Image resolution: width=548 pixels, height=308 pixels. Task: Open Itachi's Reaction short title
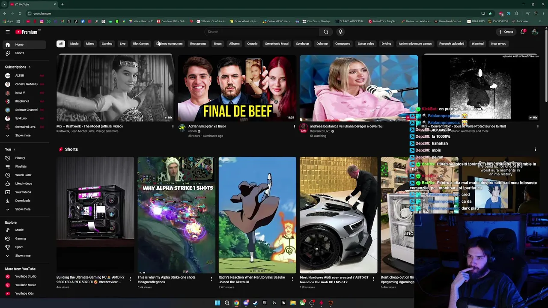252,279
